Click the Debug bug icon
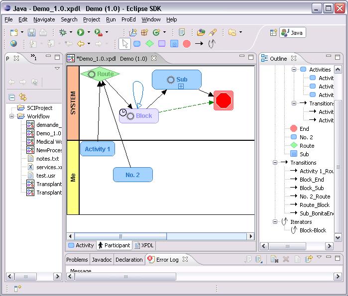348x296 pixels. 63,32
